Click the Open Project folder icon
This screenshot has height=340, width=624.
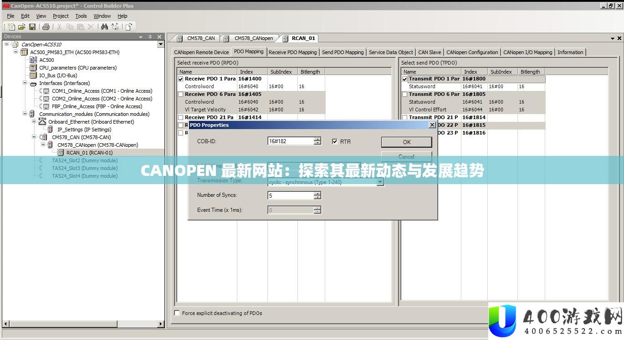click(22, 27)
